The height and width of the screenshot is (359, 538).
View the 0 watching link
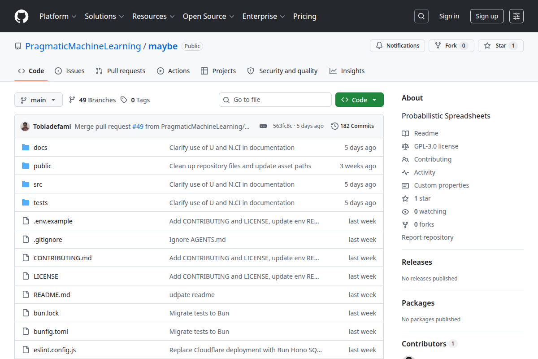[424, 211]
